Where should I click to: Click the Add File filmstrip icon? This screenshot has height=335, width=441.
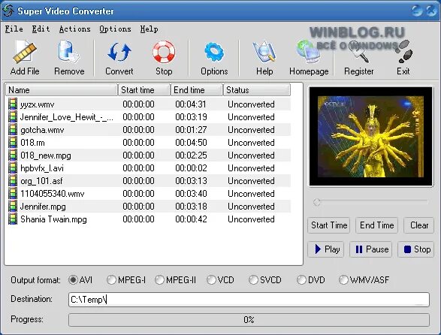pyautogui.click(x=25, y=52)
